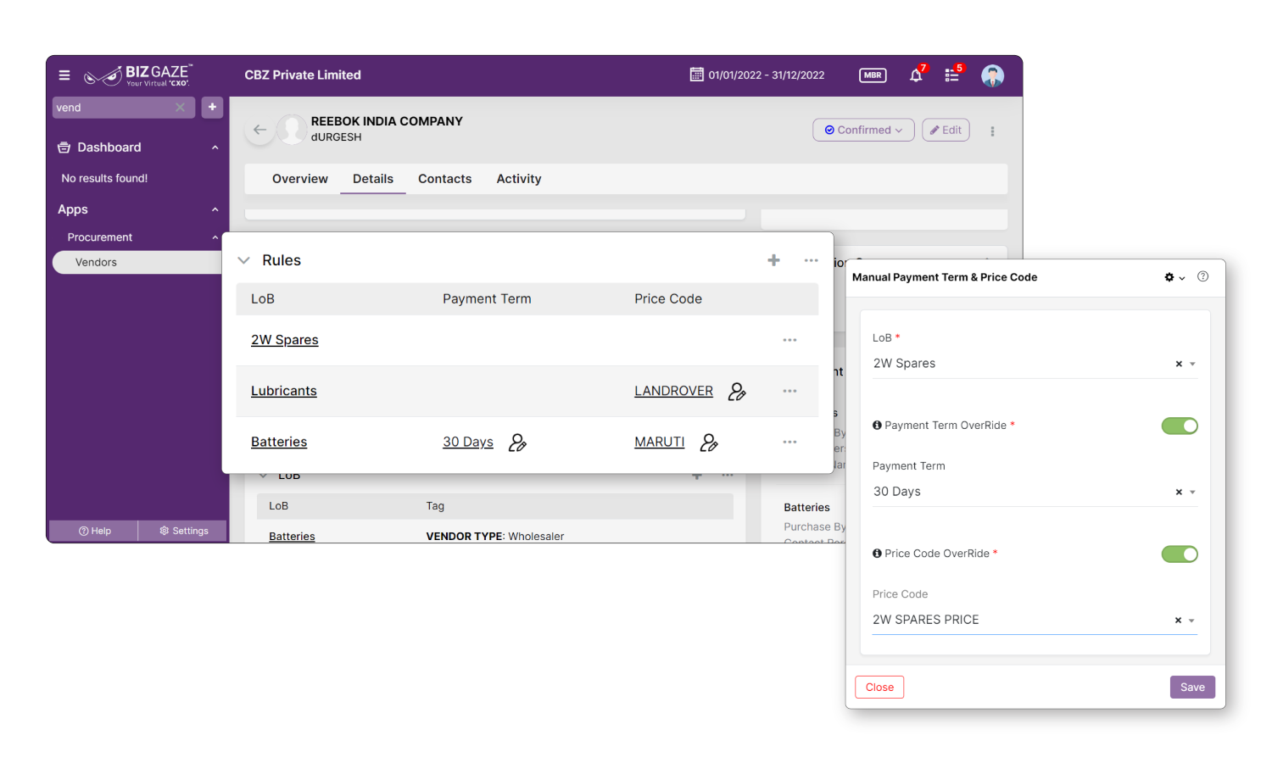Open notifications bell icon
The width and height of the screenshot is (1272, 763).
click(916, 75)
